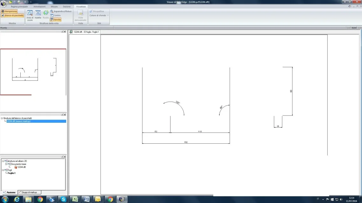Click the navigation preview thumbnail
Viewport: 362px width, 203px height.
tap(33, 72)
